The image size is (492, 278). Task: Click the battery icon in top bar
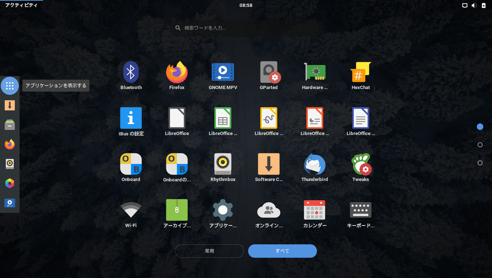click(484, 5)
